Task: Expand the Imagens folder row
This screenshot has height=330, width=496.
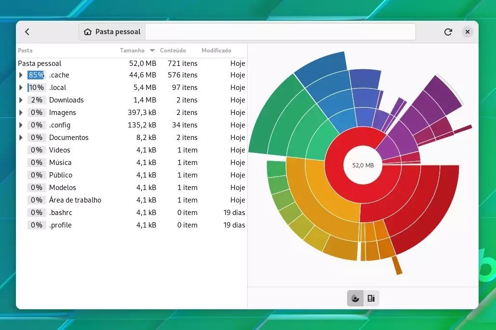Action: 21,113
